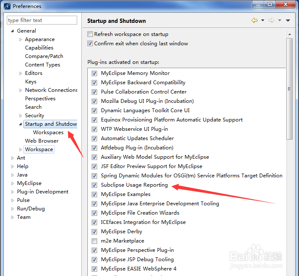299x276 pixels.
Task: Enable Refresh workspace on startup
Action: (x=90, y=34)
